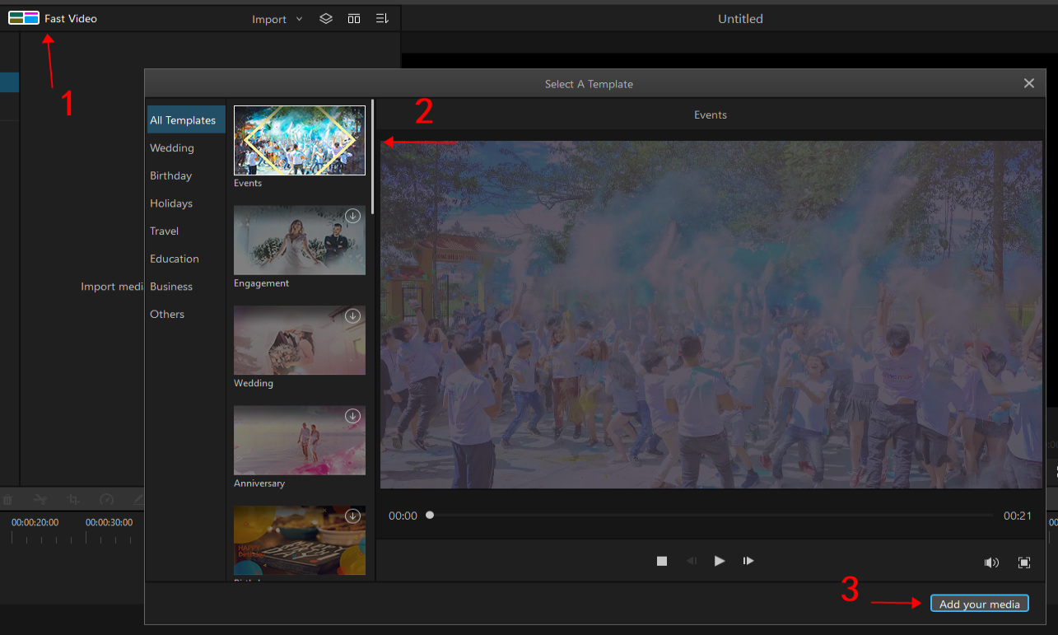
Task: Switch to the Travel template category
Action: point(164,231)
